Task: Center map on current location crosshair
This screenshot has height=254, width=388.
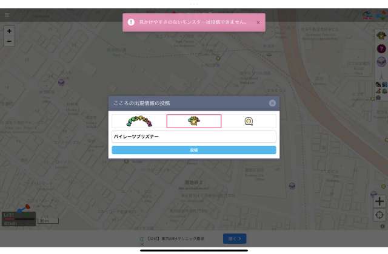Action: [380, 215]
